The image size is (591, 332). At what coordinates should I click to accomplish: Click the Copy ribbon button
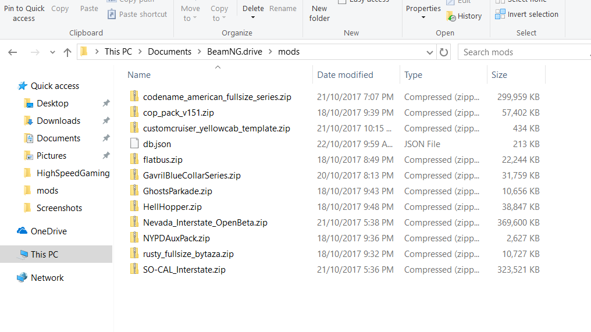pyautogui.click(x=60, y=8)
